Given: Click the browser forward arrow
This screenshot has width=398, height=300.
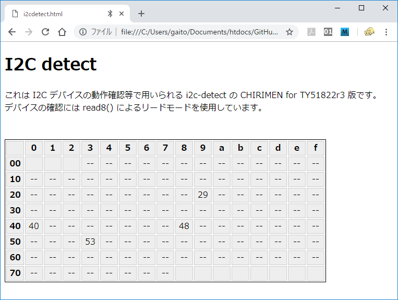Looking at the screenshot, I should pyautogui.click(x=29, y=32).
